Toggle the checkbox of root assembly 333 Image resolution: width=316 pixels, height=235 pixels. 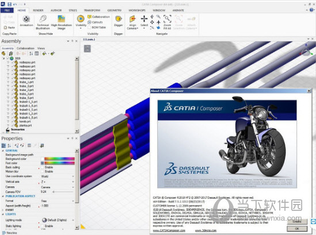click(x=8, y=59)
